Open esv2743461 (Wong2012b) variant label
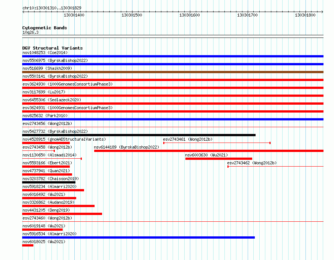The height and width of the screenshot is (260, 334). (x=188, y=139)
